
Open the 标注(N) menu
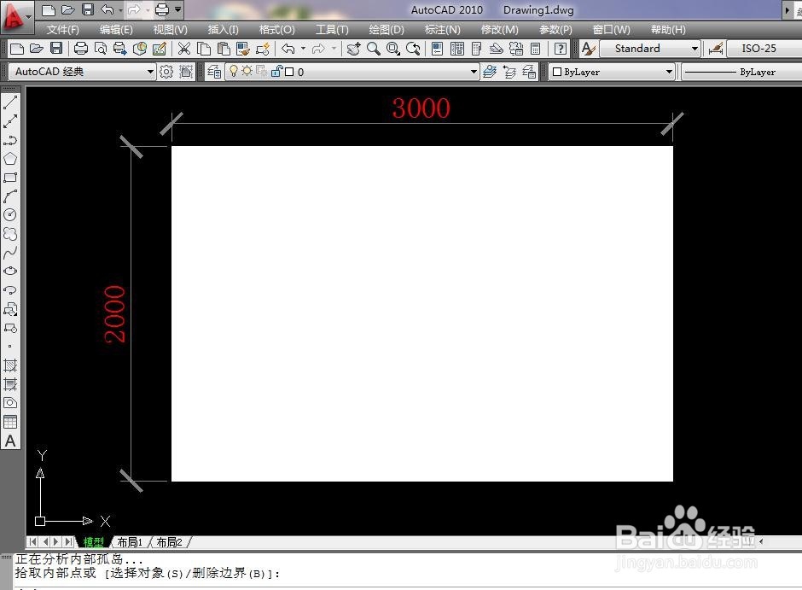(443, 30)
